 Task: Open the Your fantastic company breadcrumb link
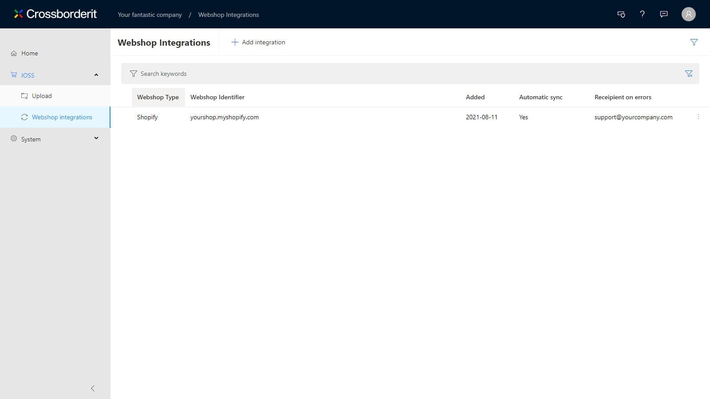pos(150,15)
